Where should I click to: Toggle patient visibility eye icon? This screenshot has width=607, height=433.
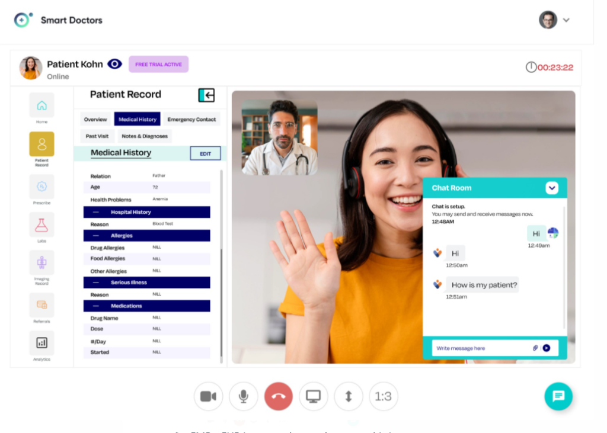pos(114,64)
